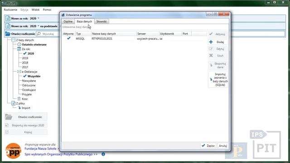Click Importuj zeznania z bazy danych (SQLite)
Screen dimensions: 290x163
point(218,80)
